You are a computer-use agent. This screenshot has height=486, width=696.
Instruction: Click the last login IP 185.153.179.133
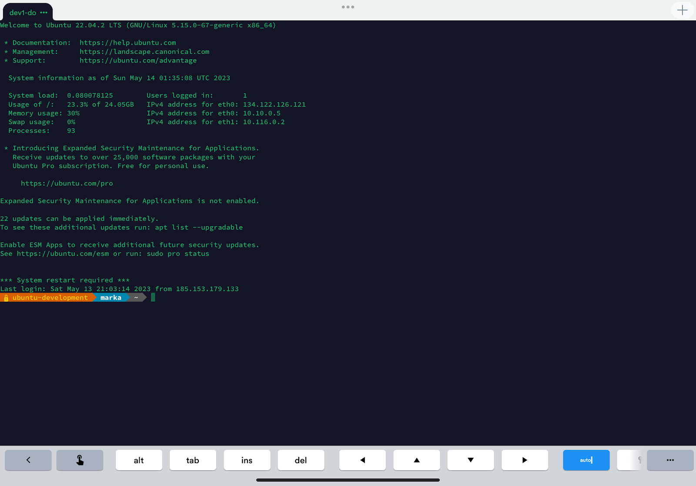tap(207, 289)
